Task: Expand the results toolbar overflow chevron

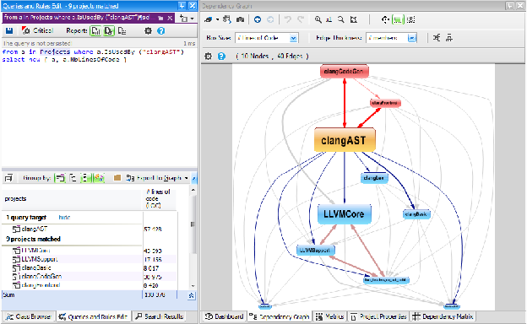Action: (194, 178)
